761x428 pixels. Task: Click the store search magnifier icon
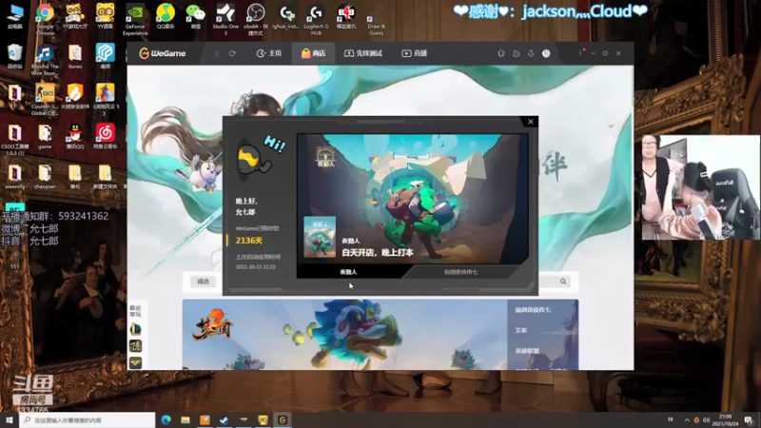click(563, 282)
